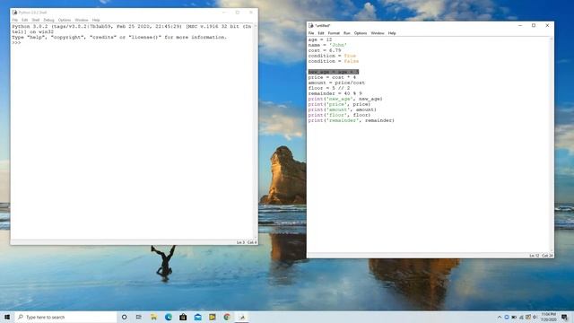Open Cortana from the taskbar
Viewport: 574px width, 323px height.
[x=124, y=317]
